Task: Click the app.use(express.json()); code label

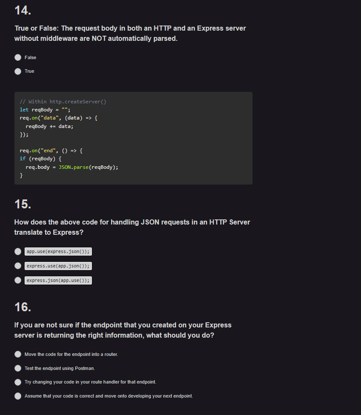Action: (x=58, y=251)
